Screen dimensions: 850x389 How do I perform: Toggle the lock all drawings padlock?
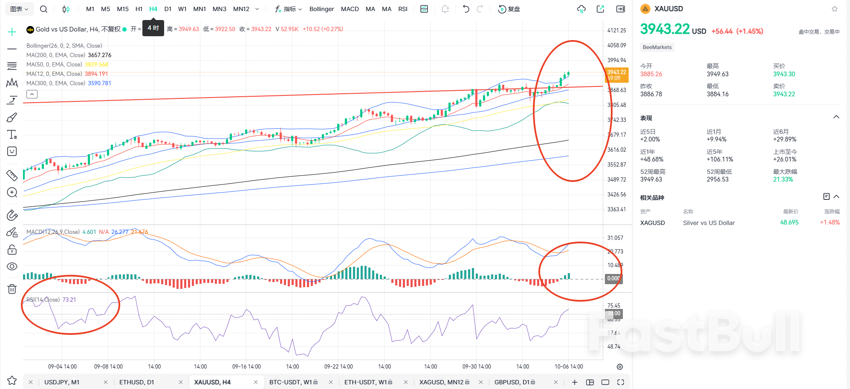pyautogui.click(x=12, y=250)
